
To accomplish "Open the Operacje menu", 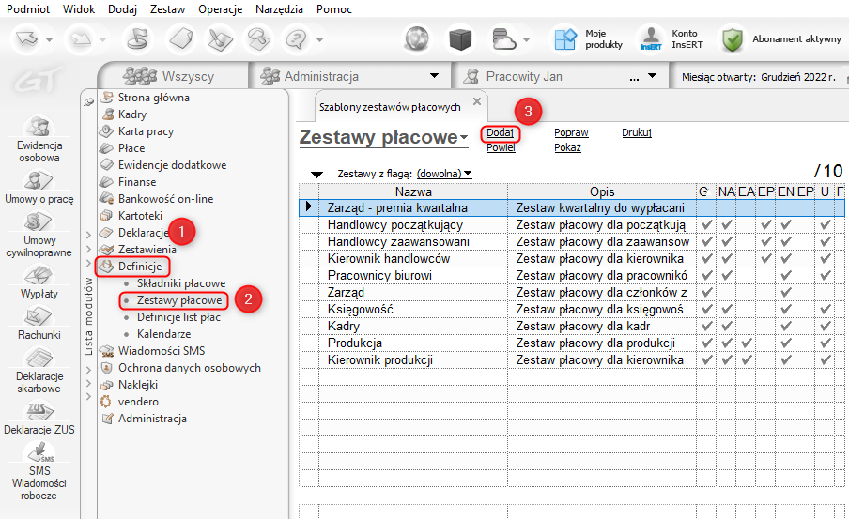I will [220, 9].
